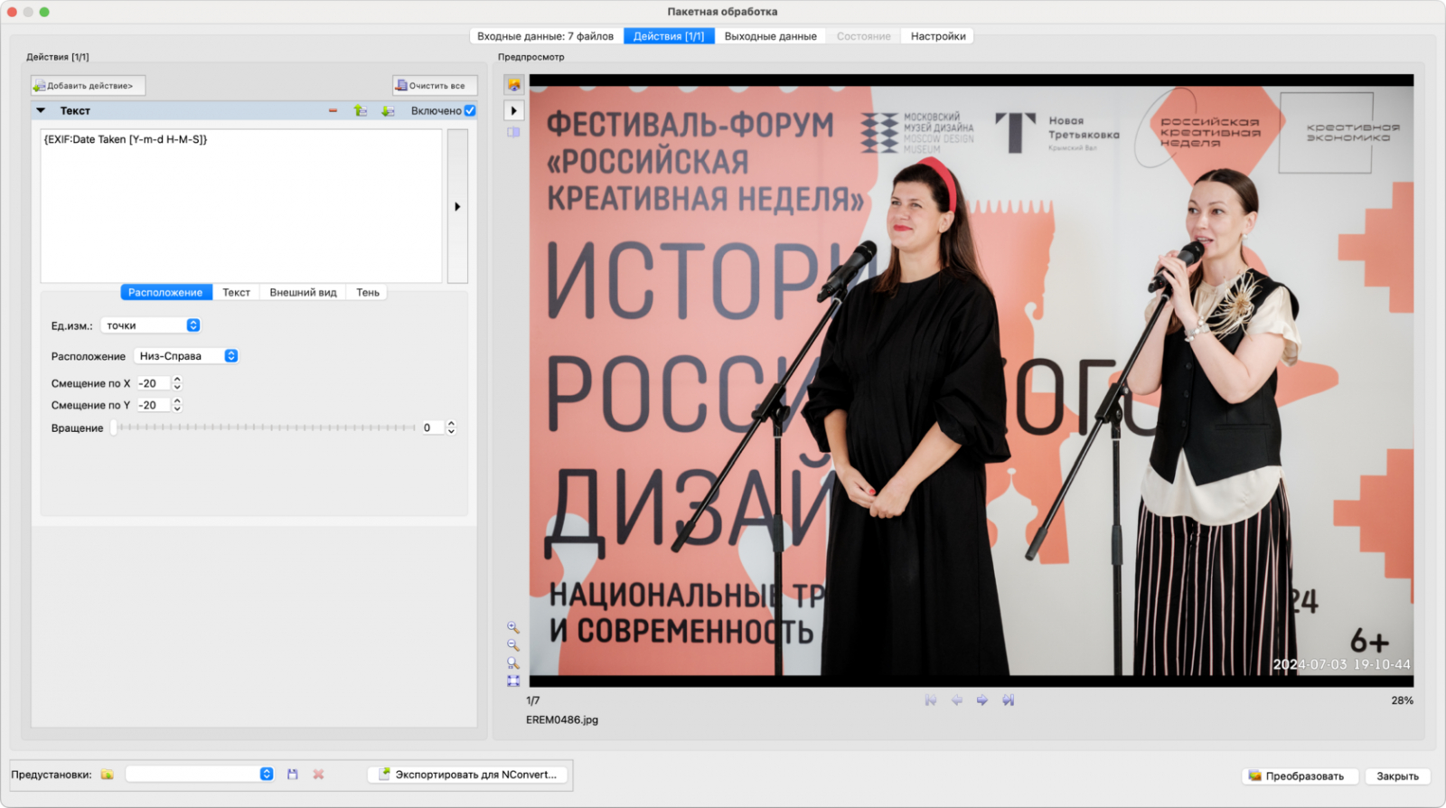The image size is (1446, 808).
Task: Select the Действия [1/1] tab
Action: point(669,36)
